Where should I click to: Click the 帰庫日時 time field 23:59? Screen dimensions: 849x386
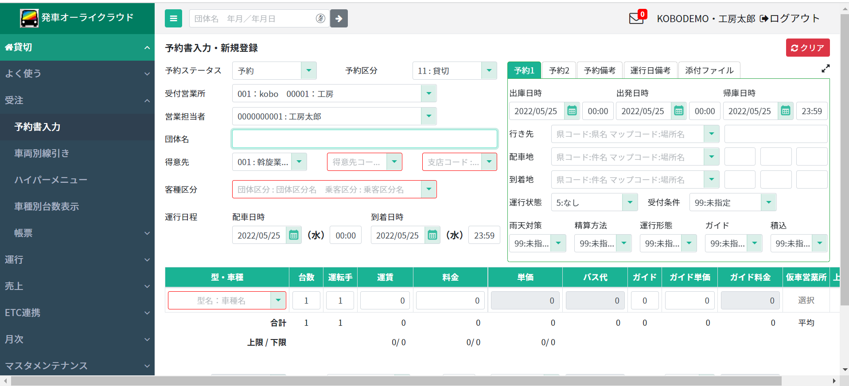click(x=812, y=111)
